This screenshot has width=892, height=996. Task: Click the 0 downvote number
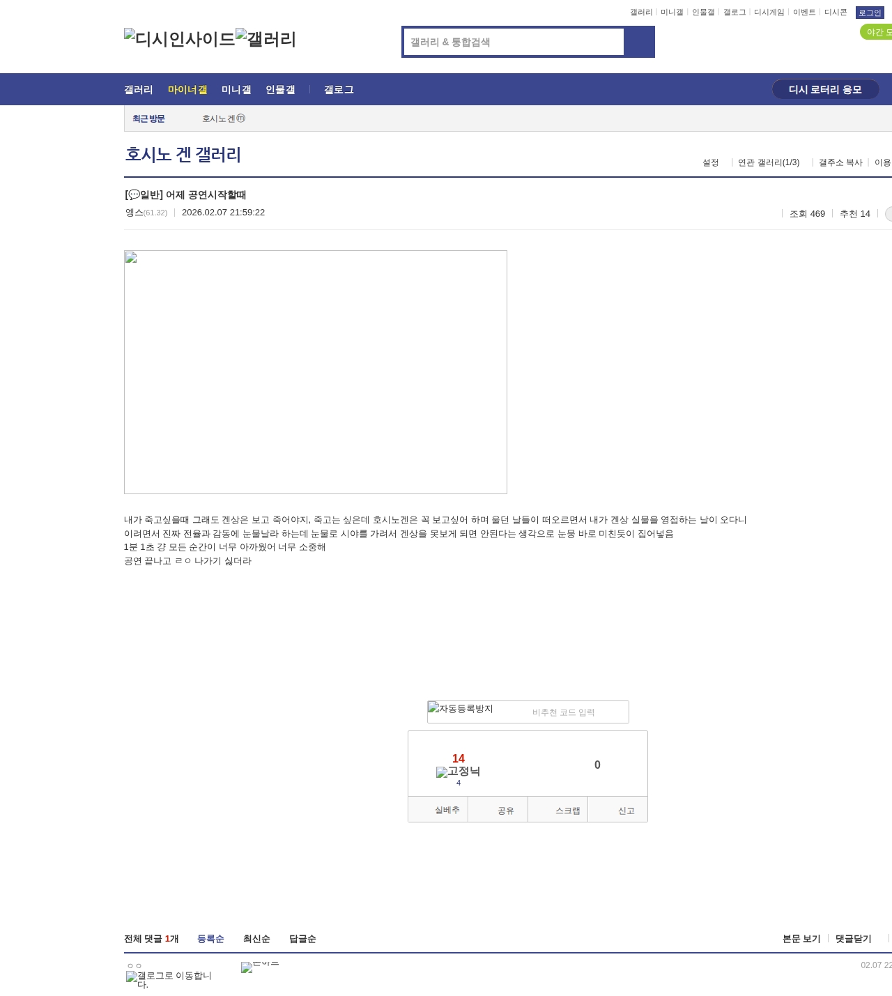coord(597,765)
